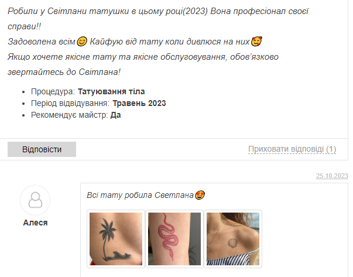The width and height of the screenshot is (353, 277).
Task: Click hearts emoji after дивлюся на них
Action: [256, 42]
